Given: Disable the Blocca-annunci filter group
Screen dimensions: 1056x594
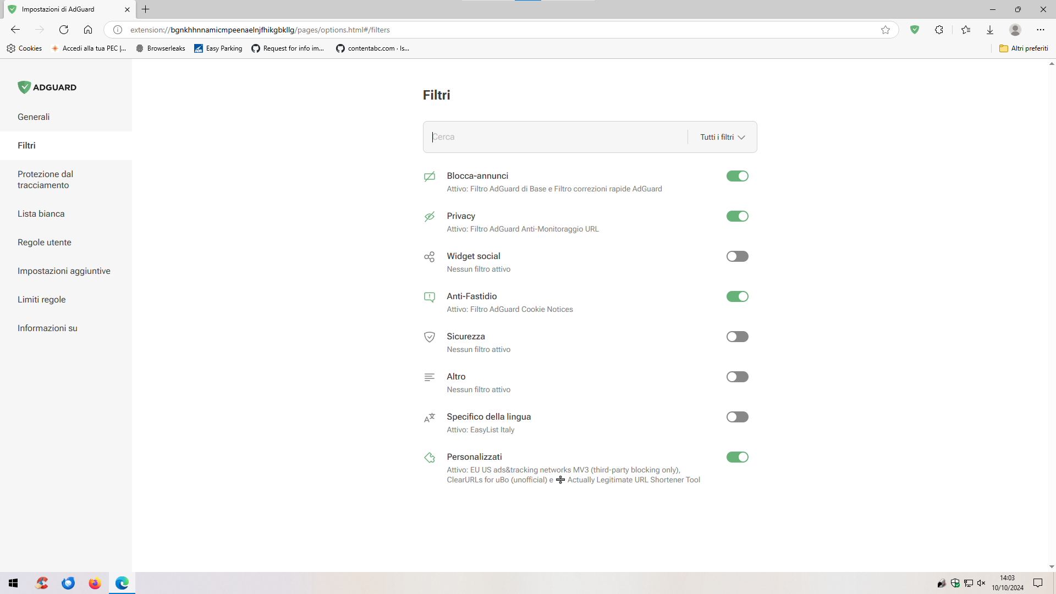Looking at the screenshot, I should click(738, 176).
